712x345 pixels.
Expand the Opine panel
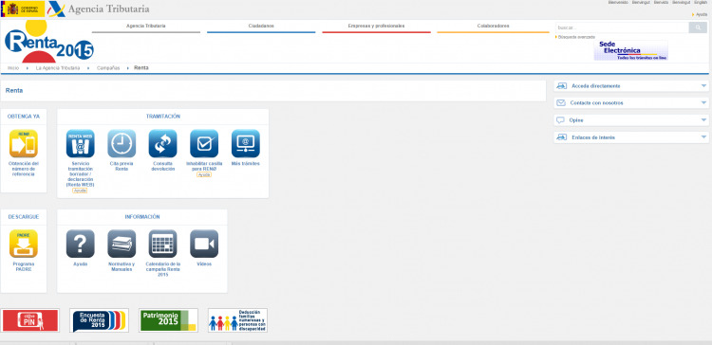coord(631,120)
